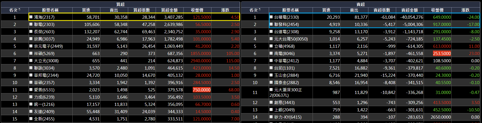Tick checkbox for 長榮(2603)
The width and height of the screenshot is (482, 123).
pos(31,31)
